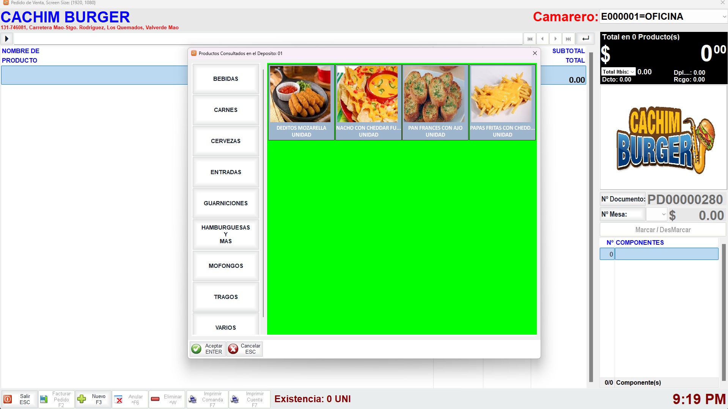Go to first record navigation arrow
The width and height of the screenshot is (728, 409).
click(x=530, y=39)
